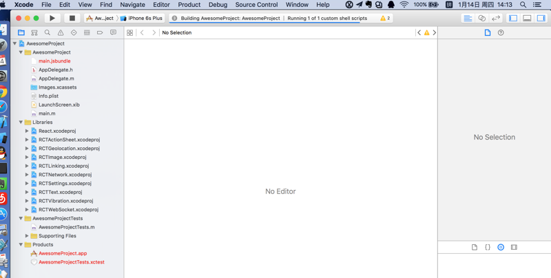This screenshot has width=551, height=278.
Task: Choose the iPhone 6s Plus destination
Action: [x=141, y=19]
